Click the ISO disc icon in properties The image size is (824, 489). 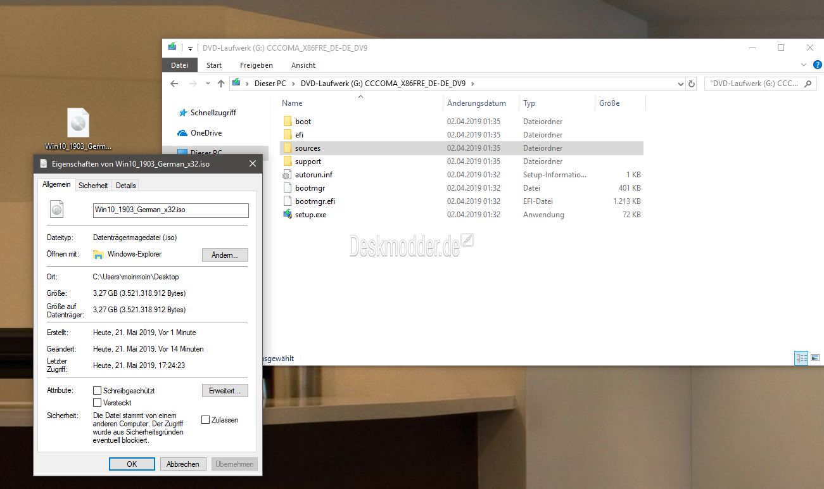point(57,209)
